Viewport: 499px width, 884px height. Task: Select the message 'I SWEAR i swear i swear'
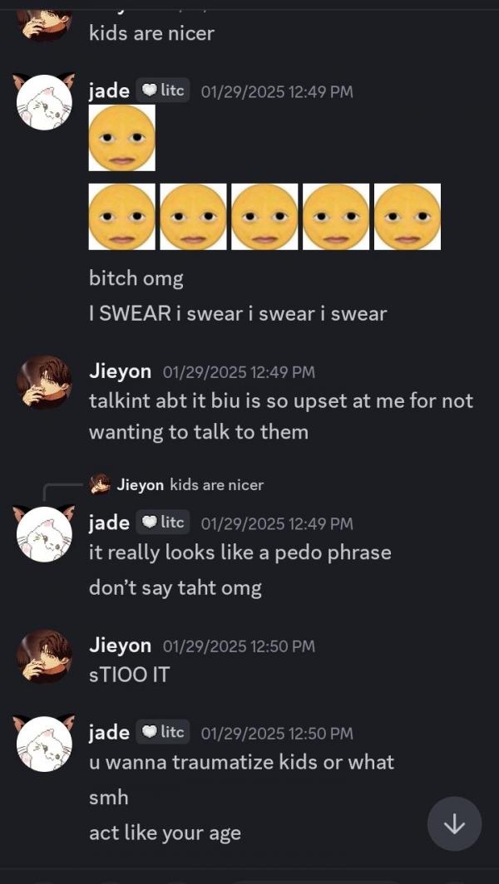238,314
